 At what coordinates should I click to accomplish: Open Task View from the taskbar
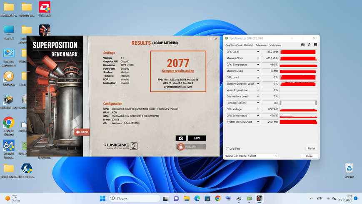[165, 199]
